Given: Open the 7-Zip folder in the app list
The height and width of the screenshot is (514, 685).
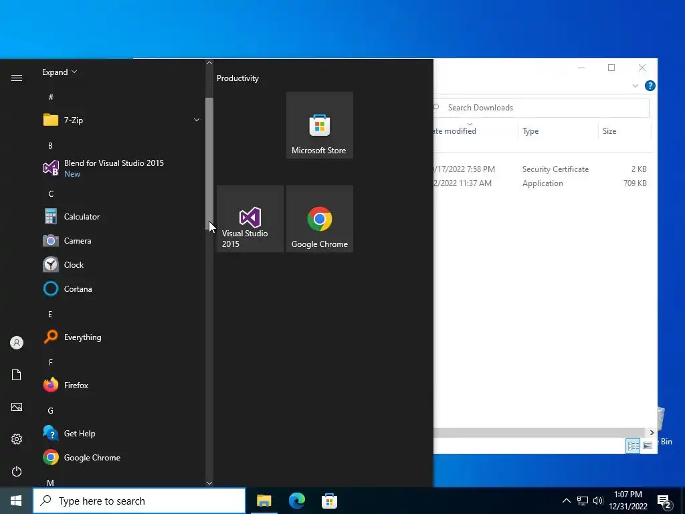Looking at the screenshot, I should tap(122, 120).
